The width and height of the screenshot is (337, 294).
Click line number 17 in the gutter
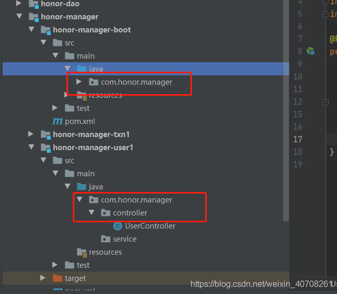[297, 139]
